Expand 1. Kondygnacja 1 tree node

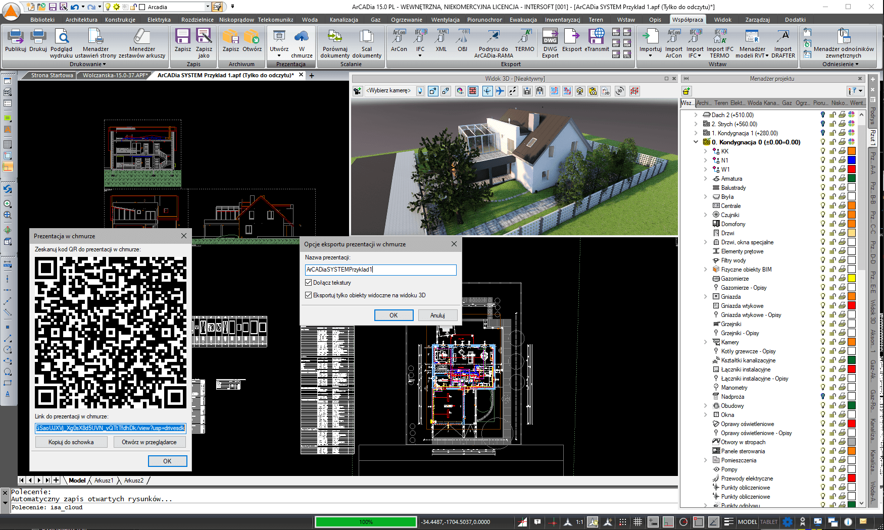(696, 133)
